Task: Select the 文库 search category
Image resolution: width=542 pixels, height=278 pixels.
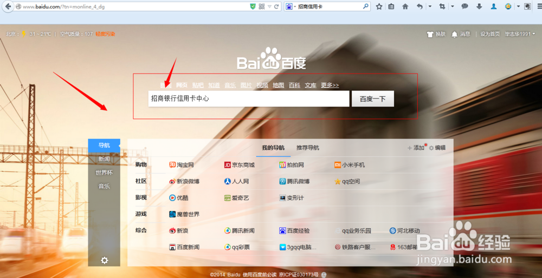Action: 311,85
